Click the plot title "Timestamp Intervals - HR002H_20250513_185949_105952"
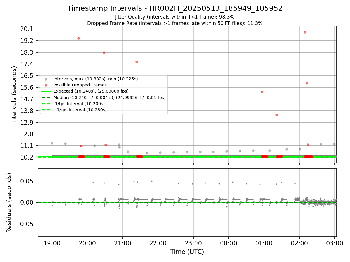The height and width of the screenshot is (262, 350). 175,8
